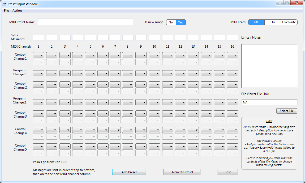Click inside the Lyrics / Notes text area
The width and height of the screenshot is (305, 183).
[269, 66]
